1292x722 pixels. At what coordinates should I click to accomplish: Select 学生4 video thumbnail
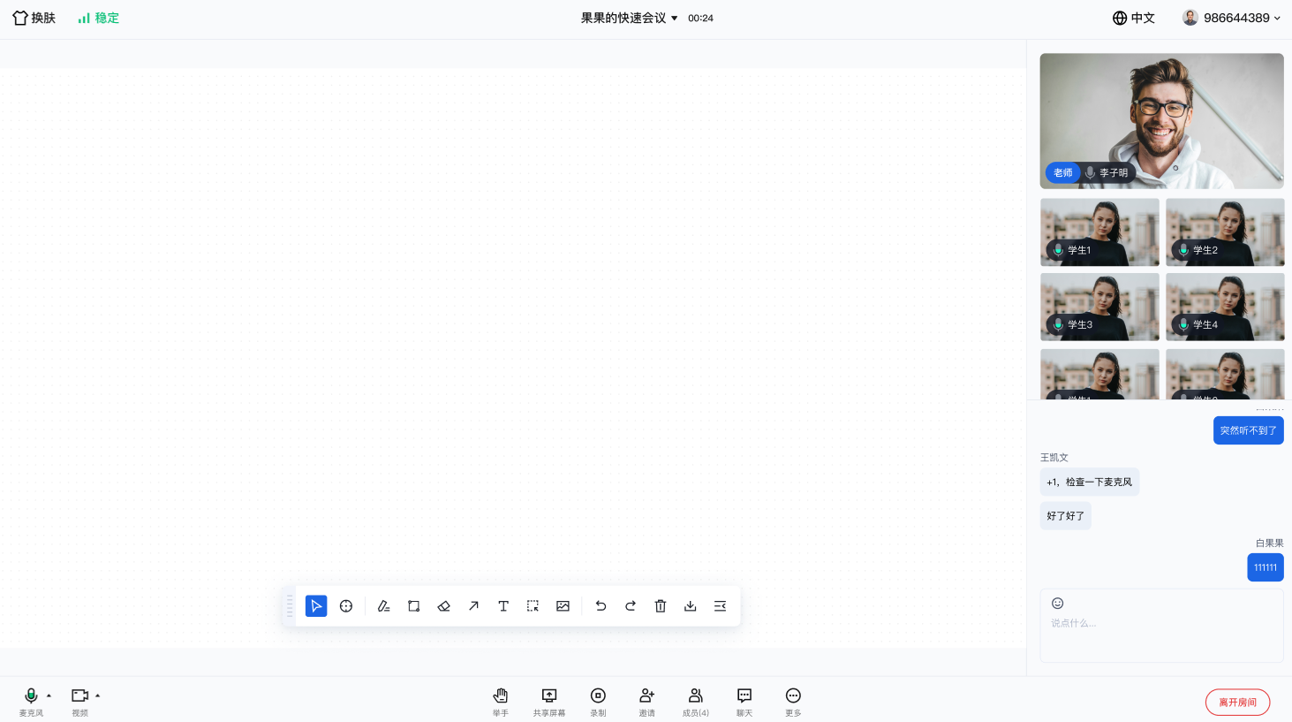(1225, 307)
